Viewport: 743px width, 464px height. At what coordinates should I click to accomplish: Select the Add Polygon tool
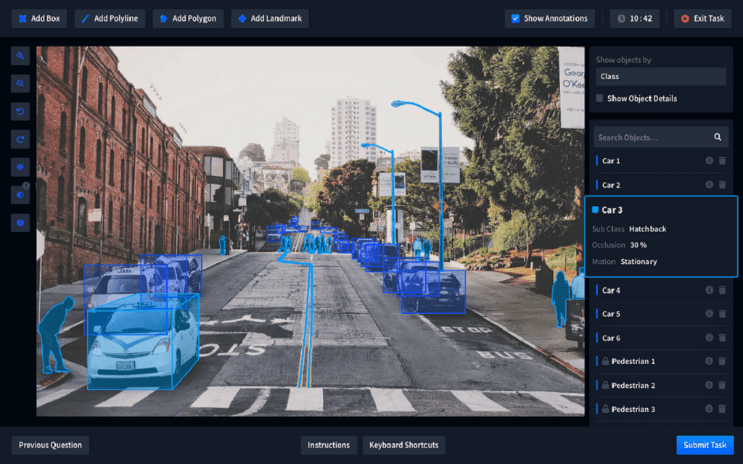click(x=188, y=18)
